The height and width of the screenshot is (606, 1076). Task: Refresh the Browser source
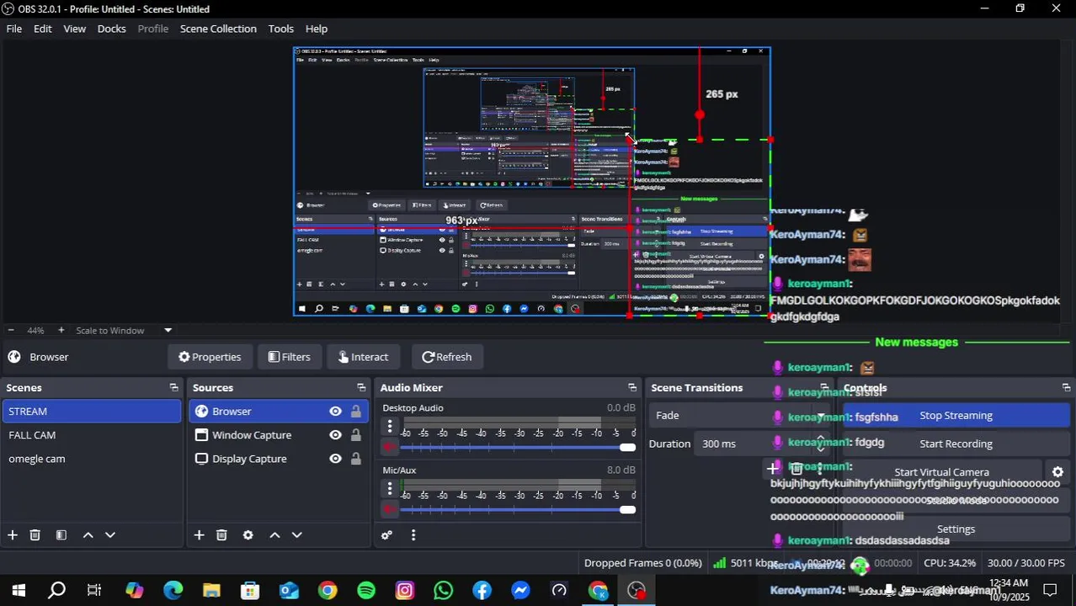coord(447,357)
